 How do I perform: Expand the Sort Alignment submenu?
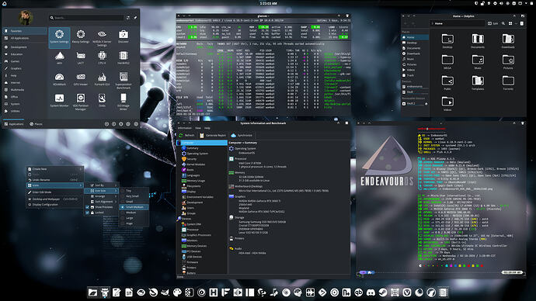pyautogui.click(x=101, y=202)
